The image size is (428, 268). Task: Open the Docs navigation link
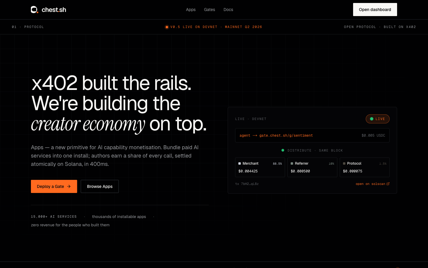click(228, 10)
